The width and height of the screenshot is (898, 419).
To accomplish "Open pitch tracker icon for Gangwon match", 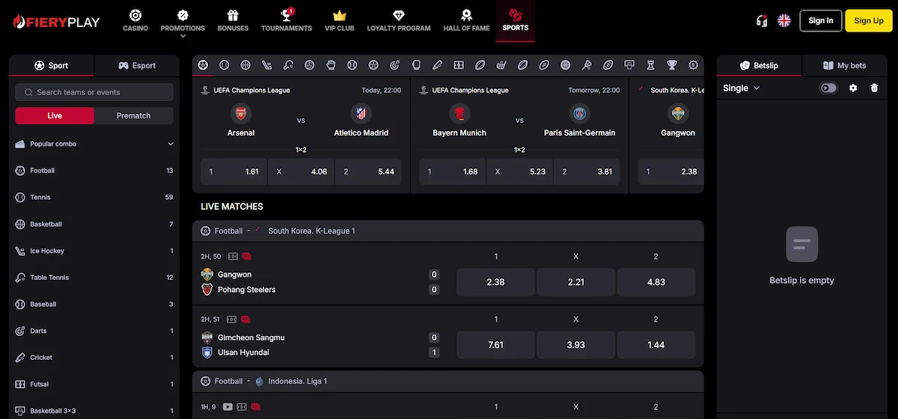I will click(x=233, y=257).
